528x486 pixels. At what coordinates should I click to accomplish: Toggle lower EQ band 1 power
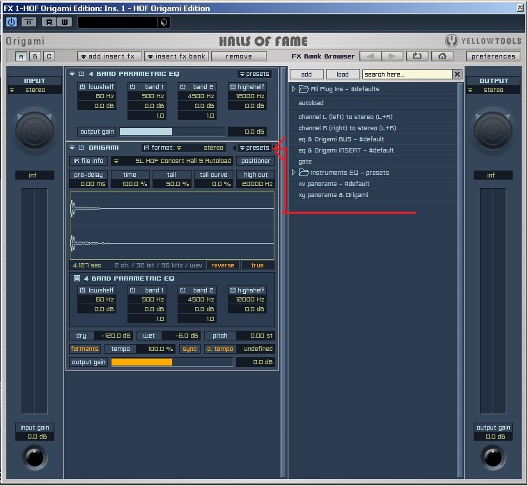pos(132,290)
